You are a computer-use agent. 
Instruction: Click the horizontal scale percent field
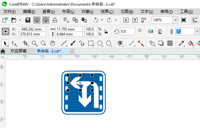pyautogui.click(x=91, y=29)
